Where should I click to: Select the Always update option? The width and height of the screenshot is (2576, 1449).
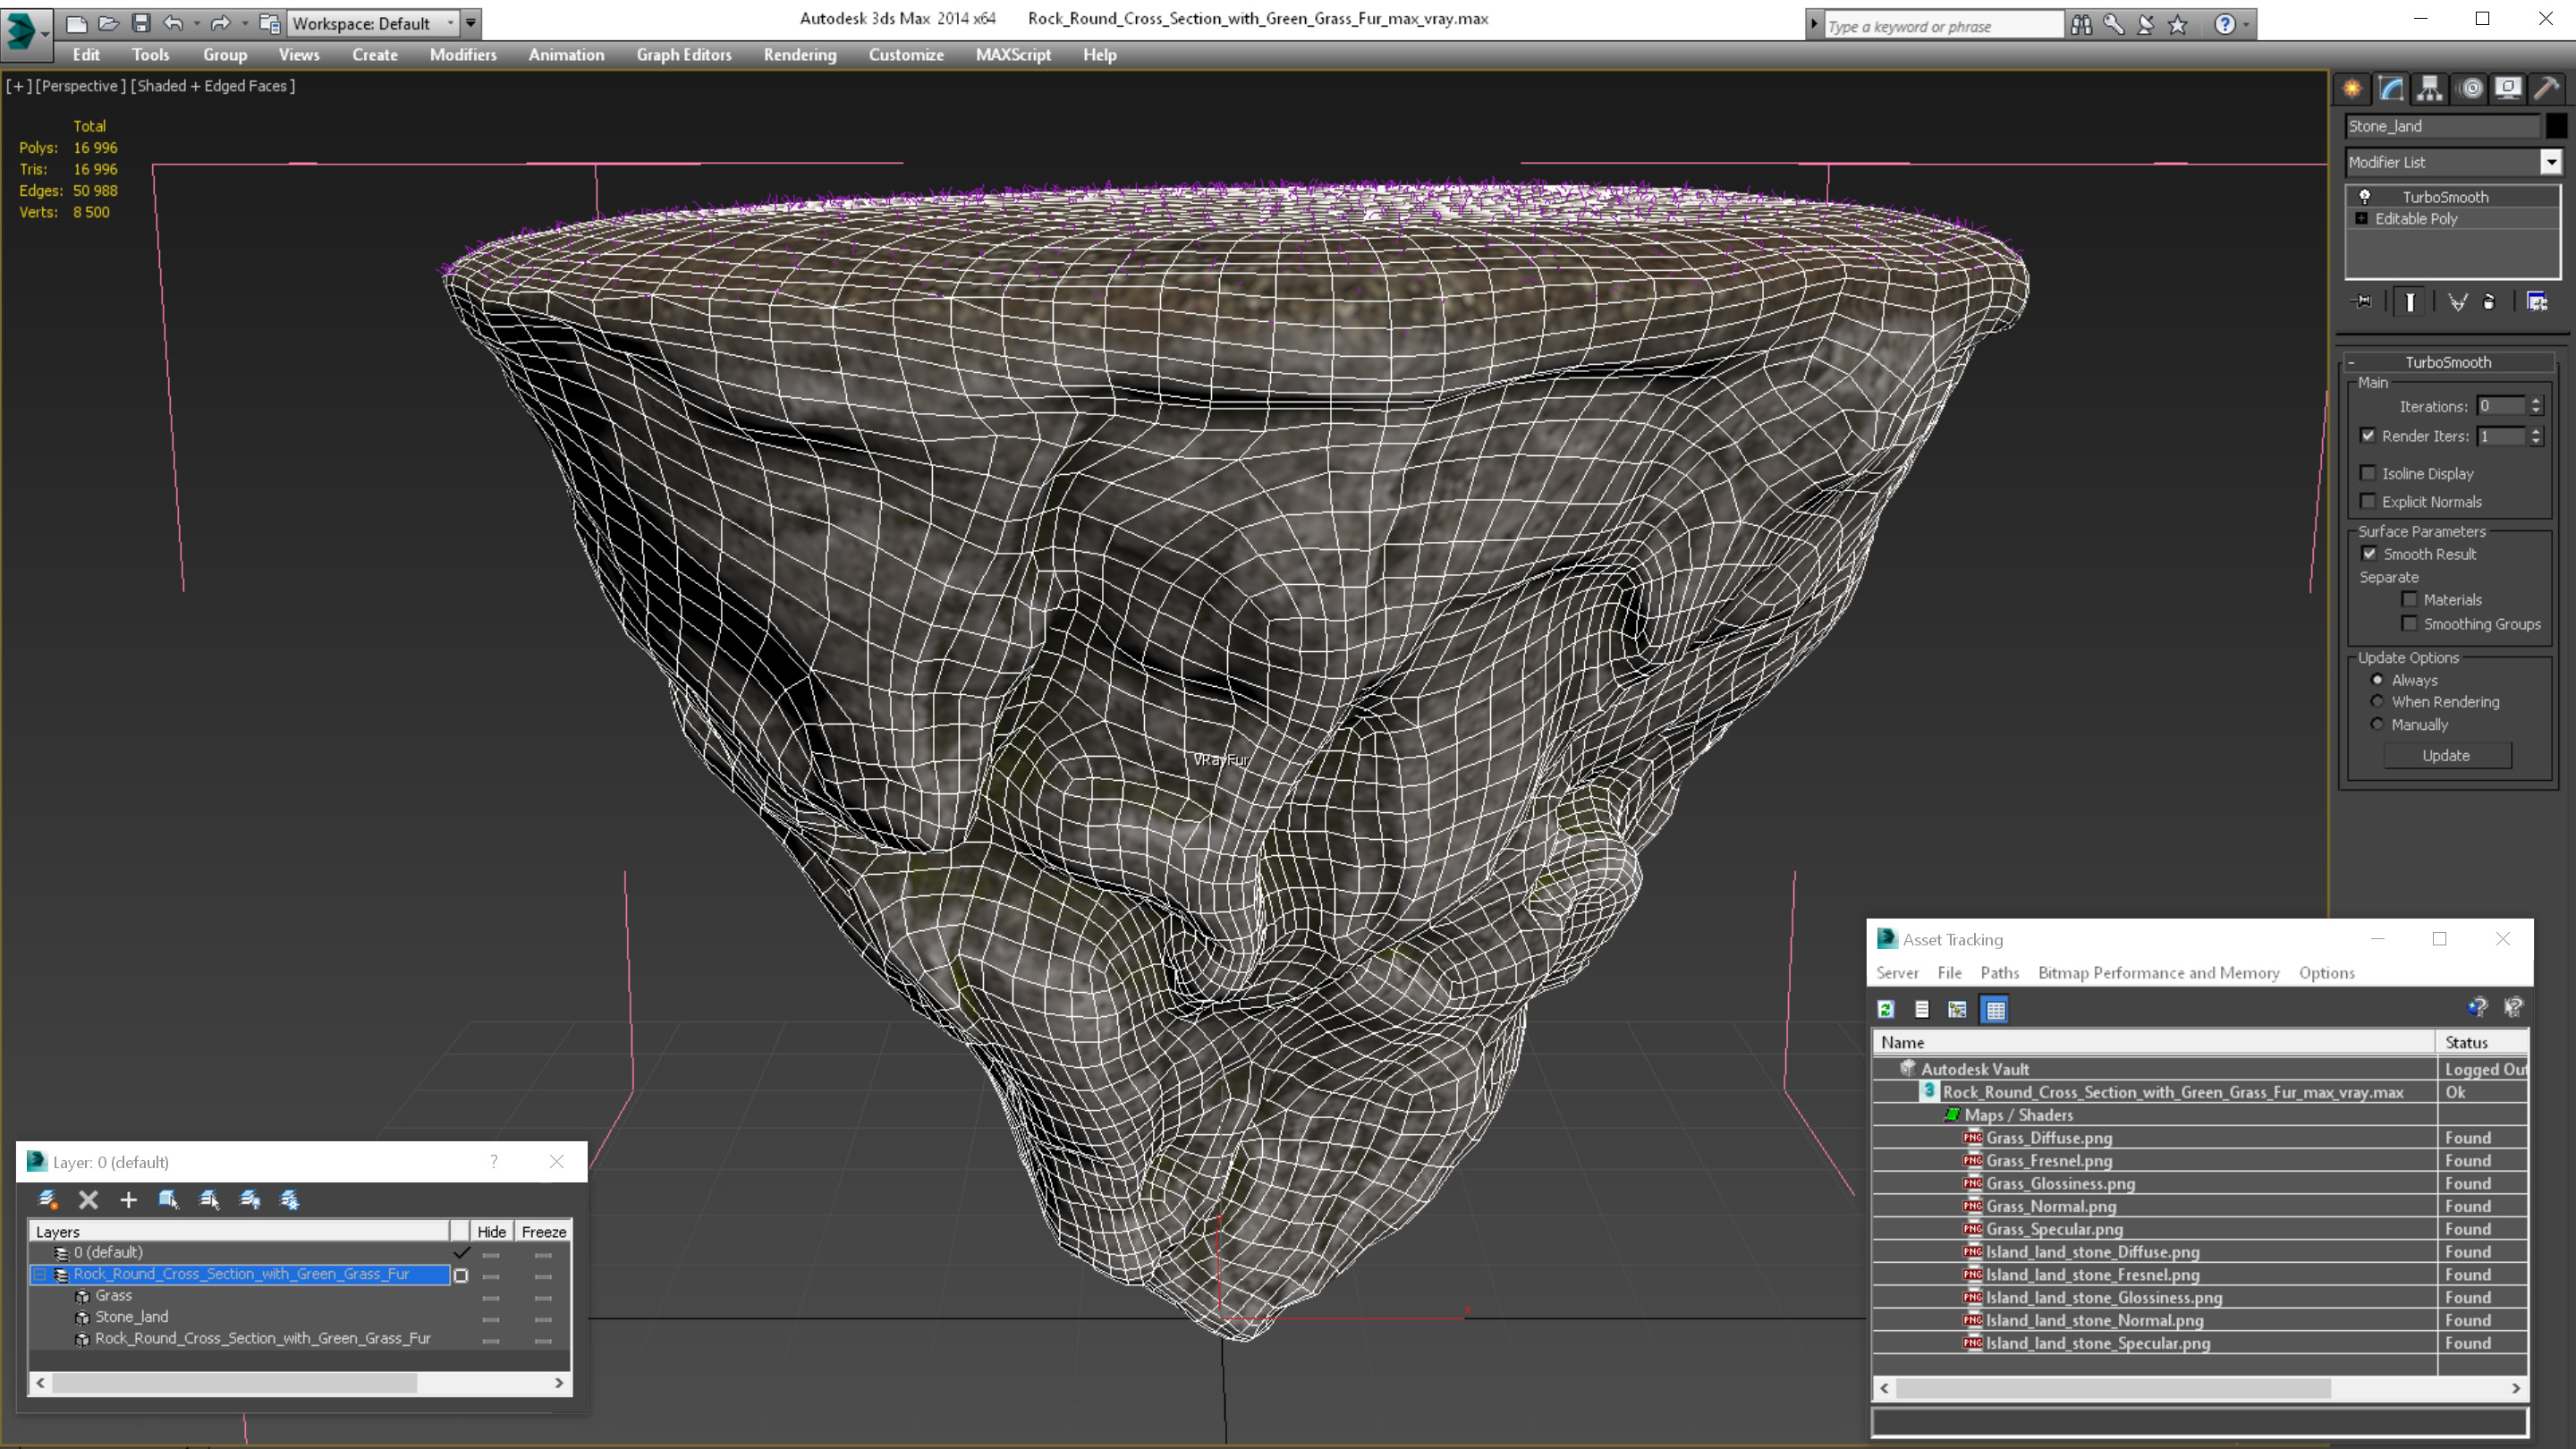tap(2377, 680)
